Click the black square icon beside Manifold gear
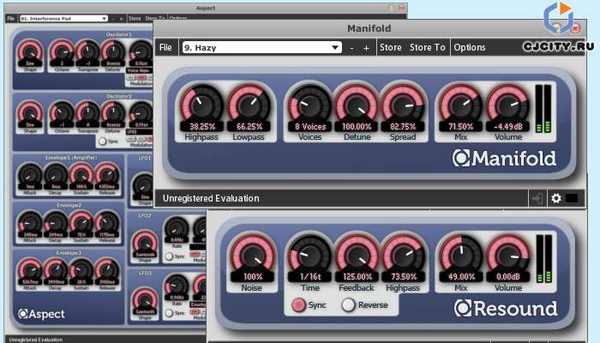Viewport: 600px width, 343px height. pyautogui.click(x=572, y=198)
